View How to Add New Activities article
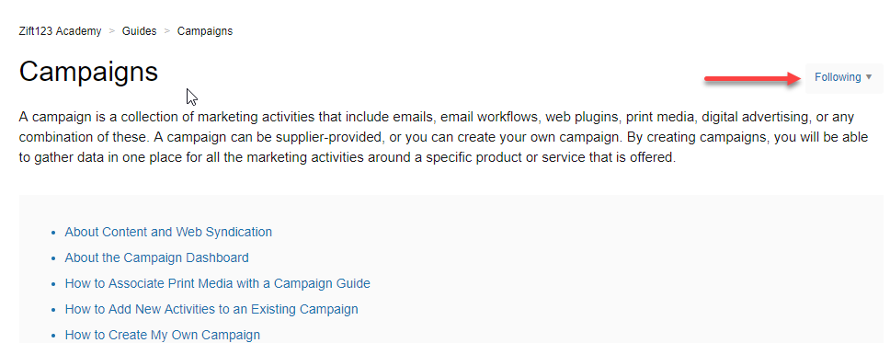This screenshot has width=890, height=343. [x=211, y=310]
